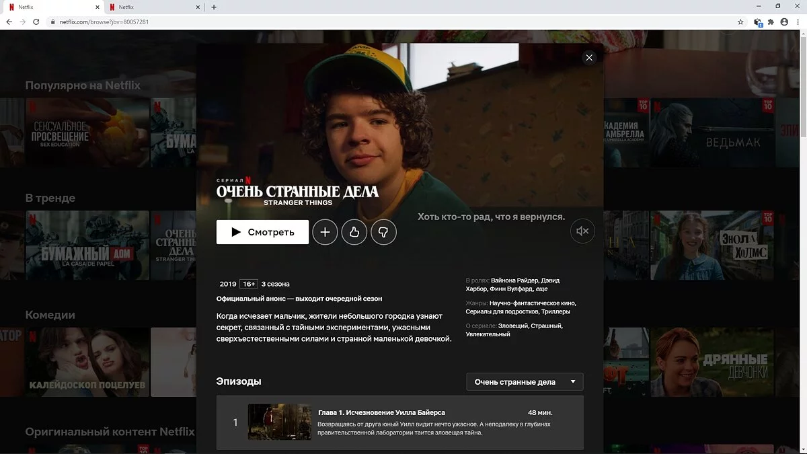Image resolution: width=807 pixels, height=454 pixels.
Task: Click the Комедии row heading
Action: [x=50, y=315]
